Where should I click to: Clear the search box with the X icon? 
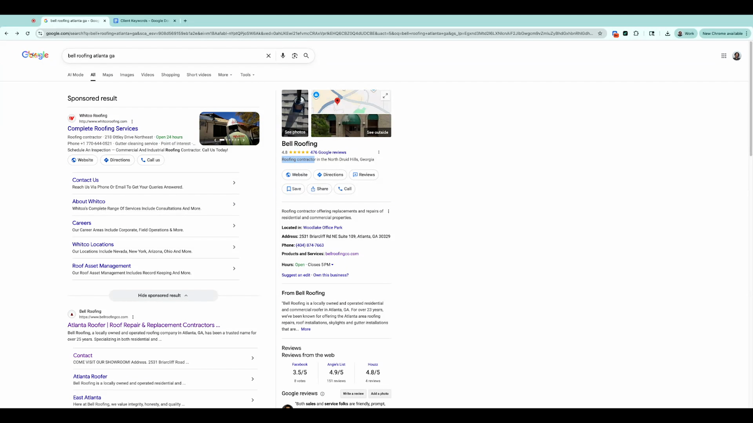(269, 55)
